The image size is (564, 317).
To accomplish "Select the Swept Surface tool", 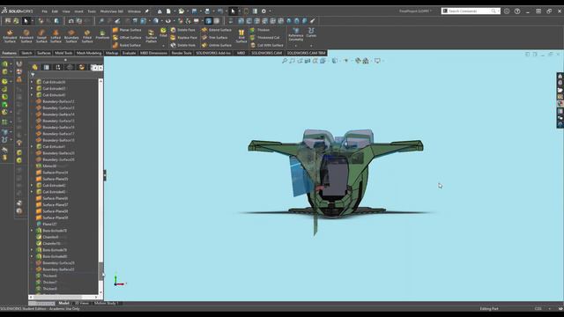I will pos(41,36).
